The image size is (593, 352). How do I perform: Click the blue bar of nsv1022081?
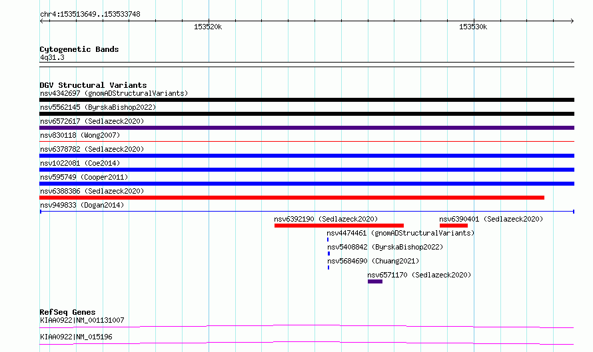click(x=306, y=170)
